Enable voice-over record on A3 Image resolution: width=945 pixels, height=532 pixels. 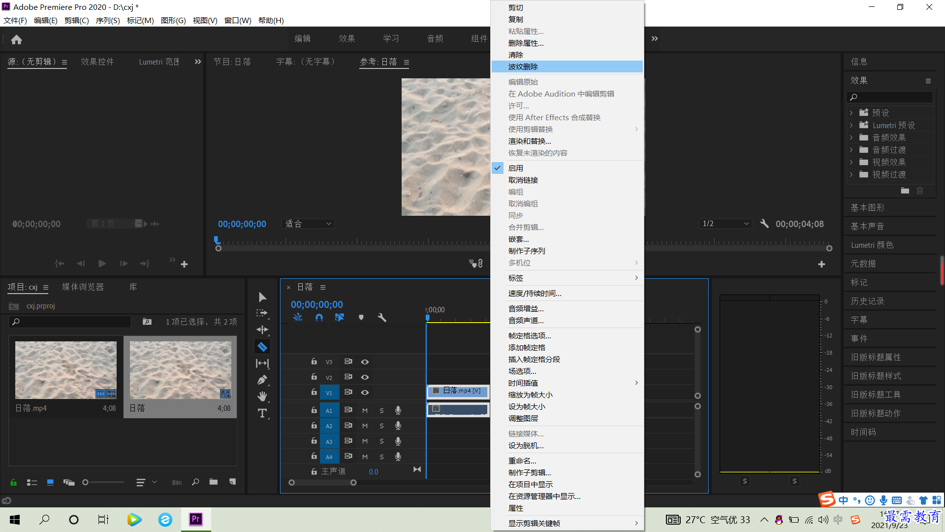[x=398, y=441]
